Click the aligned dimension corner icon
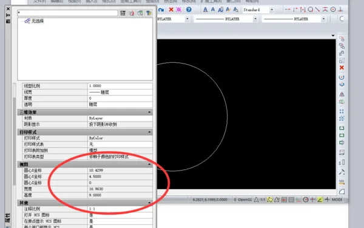364x228 pixels. [x=295, y=10]
